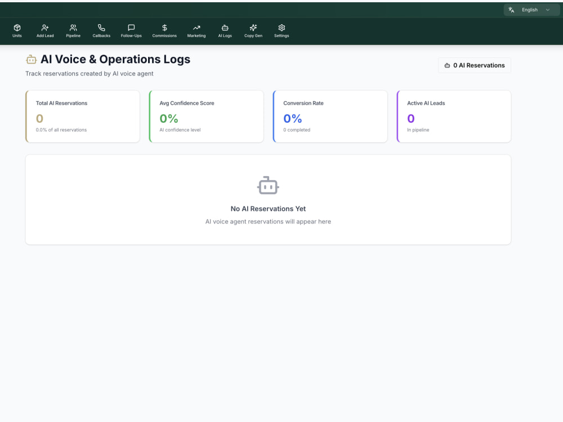Click 'No AI Reservations Yet' message
Viewport: 563px width, 422px height.
268,209
